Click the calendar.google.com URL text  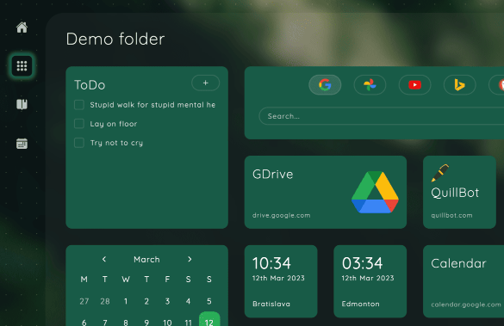tap(466, 304)
